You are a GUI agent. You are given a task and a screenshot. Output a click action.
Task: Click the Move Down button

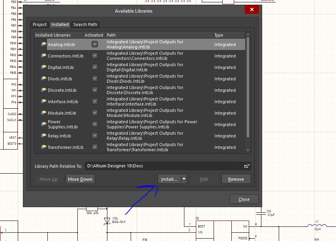coord(80,179)
